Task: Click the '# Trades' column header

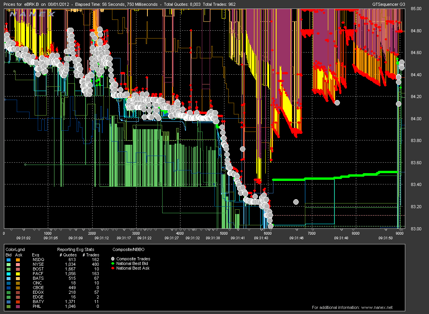Action: (x=90, y=254)
